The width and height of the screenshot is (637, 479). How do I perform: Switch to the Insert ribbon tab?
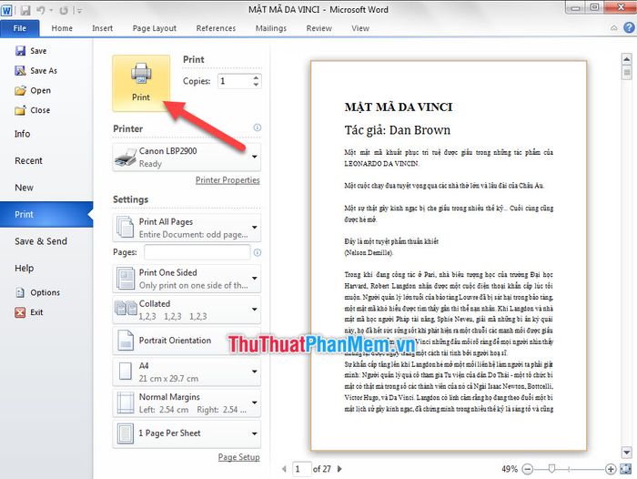(102, 28)
